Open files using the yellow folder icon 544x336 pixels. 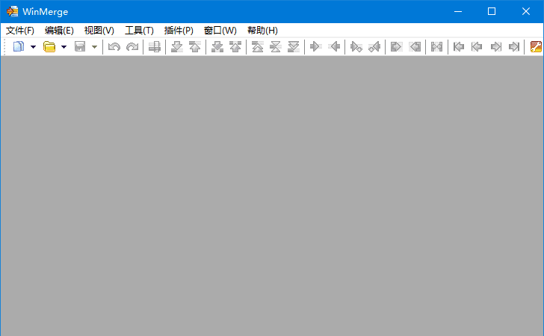49,46
